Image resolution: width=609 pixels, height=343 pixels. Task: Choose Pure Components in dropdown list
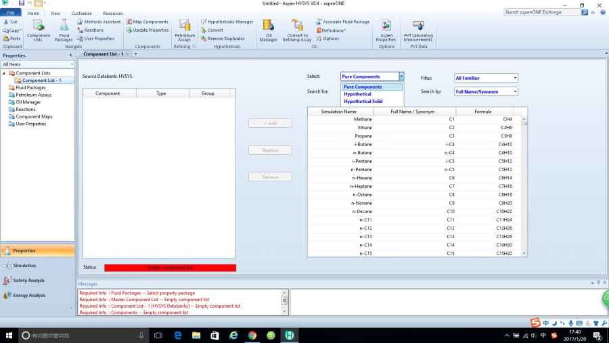[x=372, y=87]
